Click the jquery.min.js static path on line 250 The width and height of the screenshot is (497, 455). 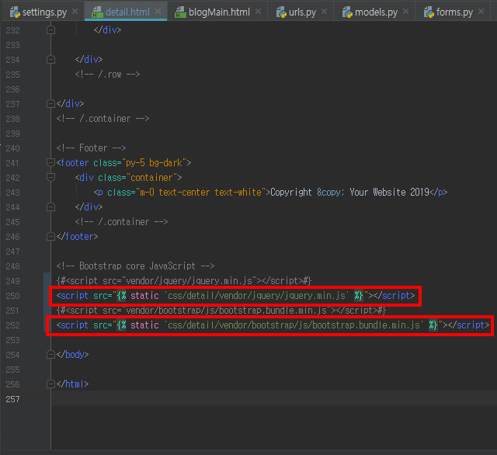point(256,296)
